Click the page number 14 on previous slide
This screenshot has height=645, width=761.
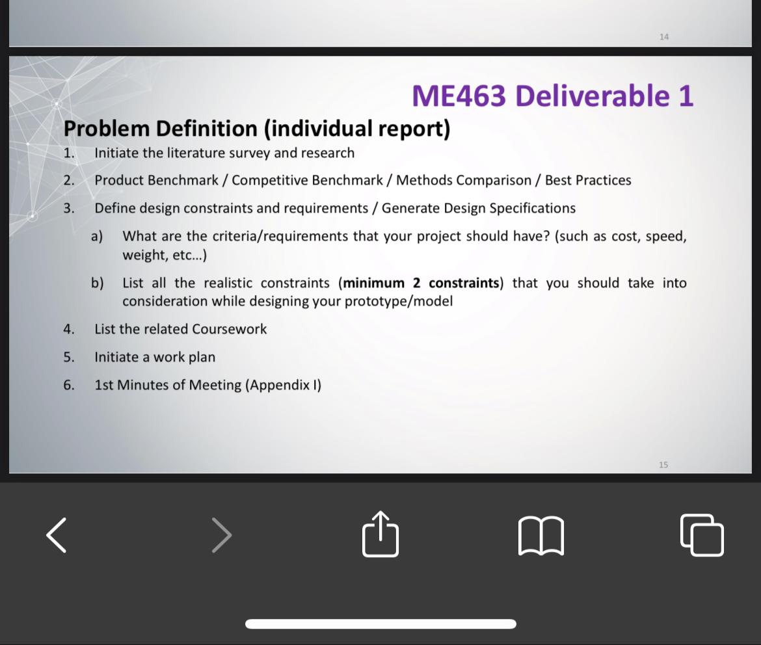point(663,37)
